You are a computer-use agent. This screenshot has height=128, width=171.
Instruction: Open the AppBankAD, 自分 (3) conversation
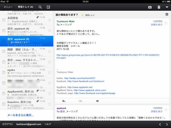point(27,94)
